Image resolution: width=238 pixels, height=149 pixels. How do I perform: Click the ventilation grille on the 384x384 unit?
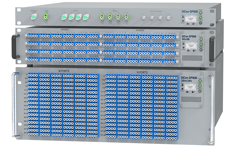point(191,99)
